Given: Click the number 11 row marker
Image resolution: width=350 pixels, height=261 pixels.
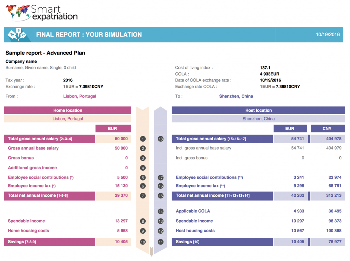Looking at the screenshot, I should 161,242.
